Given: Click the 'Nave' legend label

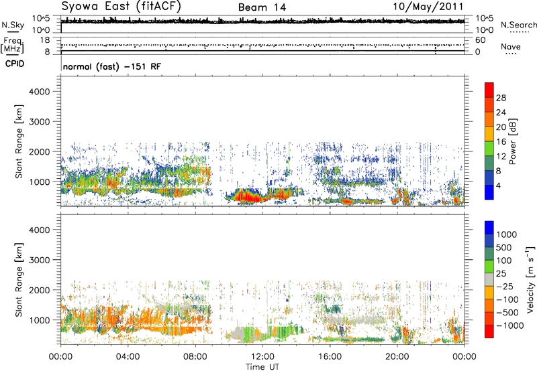Looking at the screenshot, I should [x=511, y=46].
